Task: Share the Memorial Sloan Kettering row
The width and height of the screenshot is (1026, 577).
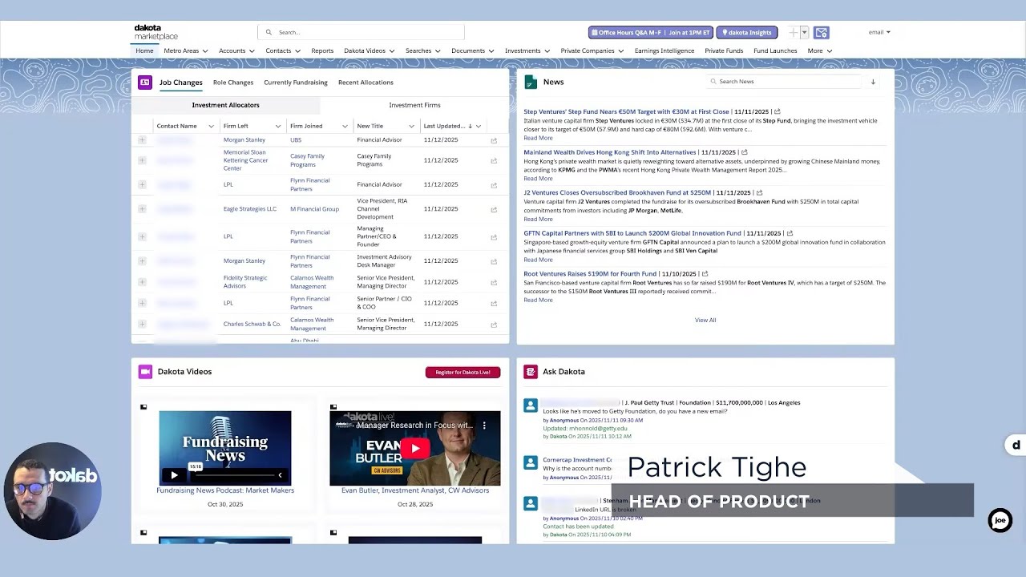Action: 494,160
